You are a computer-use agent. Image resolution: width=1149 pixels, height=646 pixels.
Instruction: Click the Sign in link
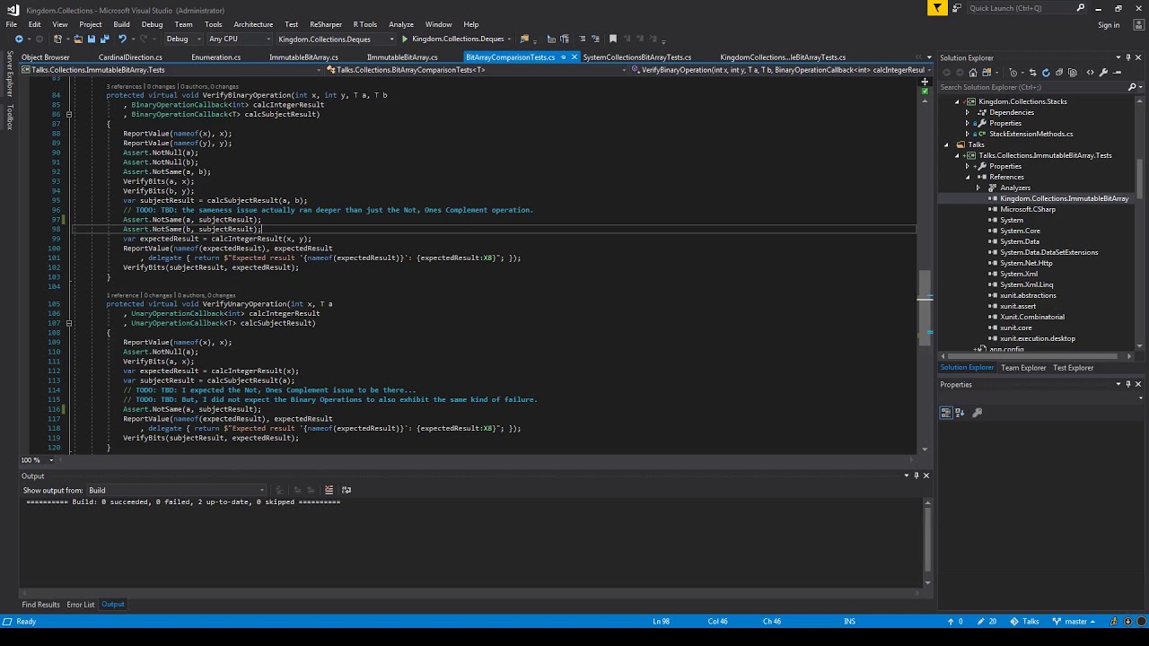click(x=1109, y=24)
